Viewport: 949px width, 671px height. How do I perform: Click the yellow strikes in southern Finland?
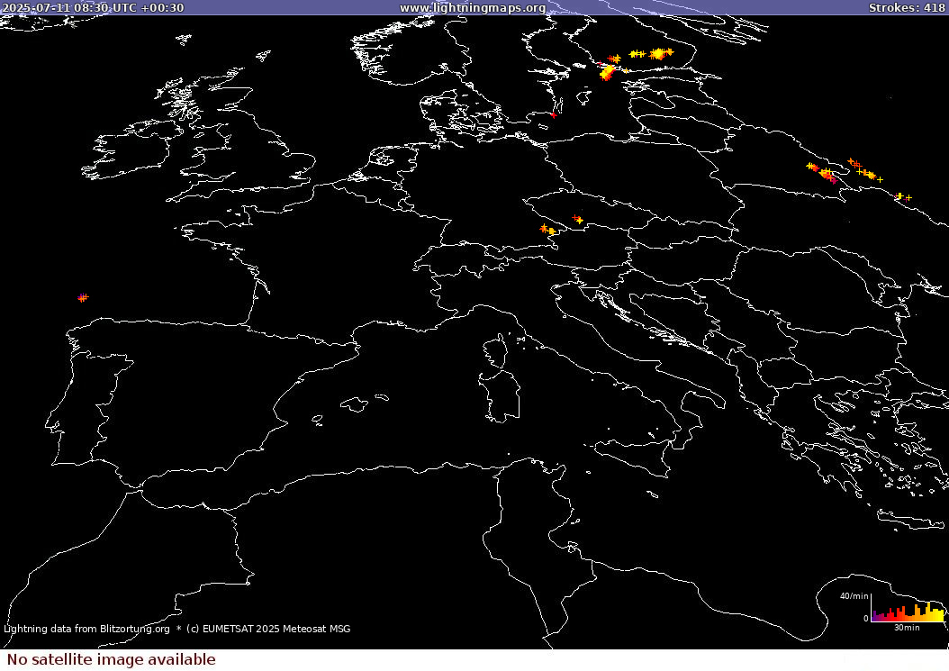point(657,54)
